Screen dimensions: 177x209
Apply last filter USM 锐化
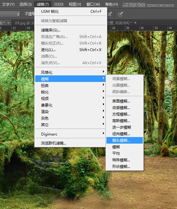pyautogui.click(x=71, y=12)
